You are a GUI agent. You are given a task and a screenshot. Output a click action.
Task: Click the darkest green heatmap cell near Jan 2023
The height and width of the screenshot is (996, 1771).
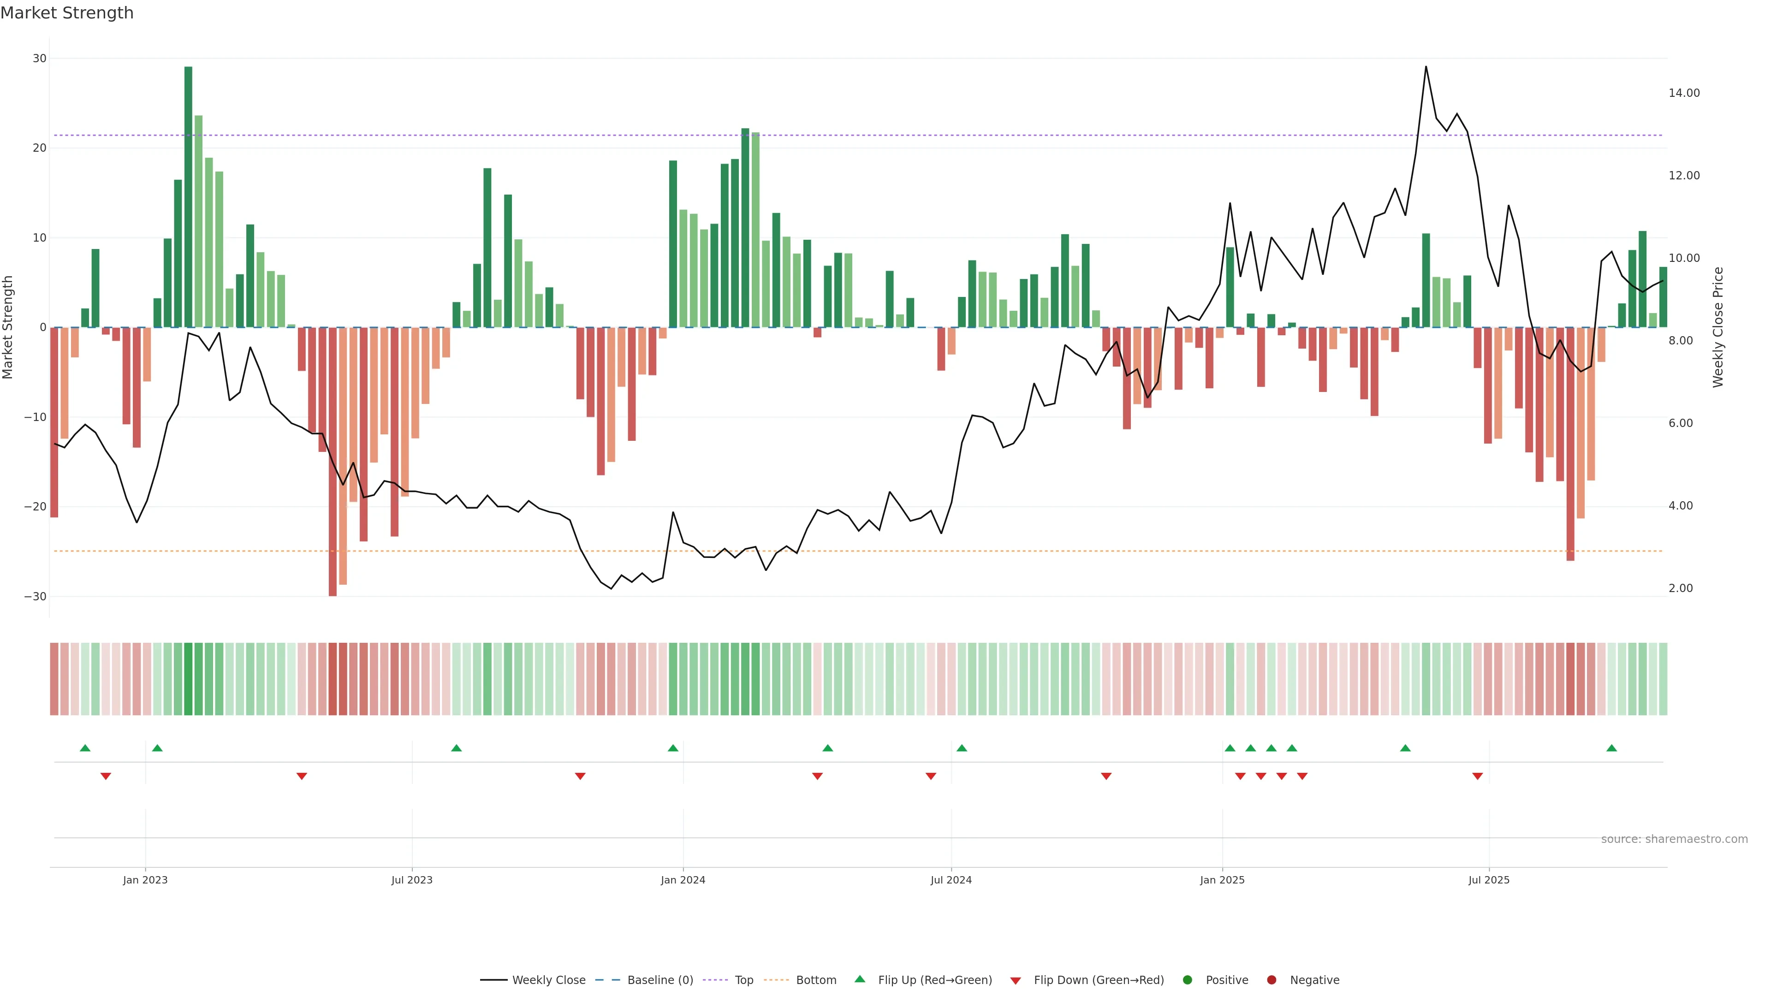(x=188, y=679)
